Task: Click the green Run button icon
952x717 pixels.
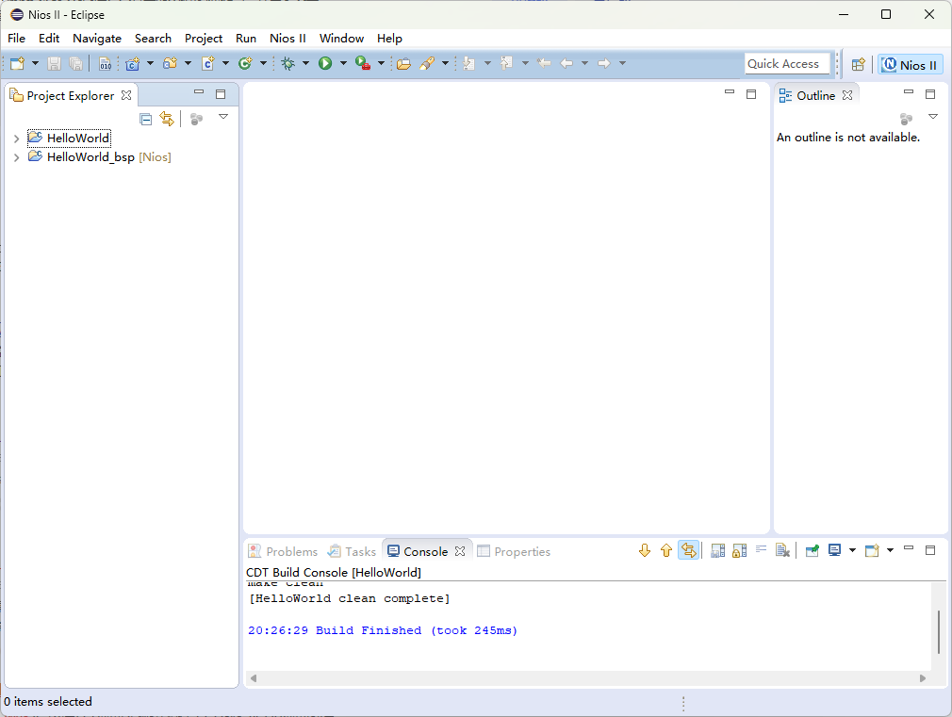Action: coord(325,63)
